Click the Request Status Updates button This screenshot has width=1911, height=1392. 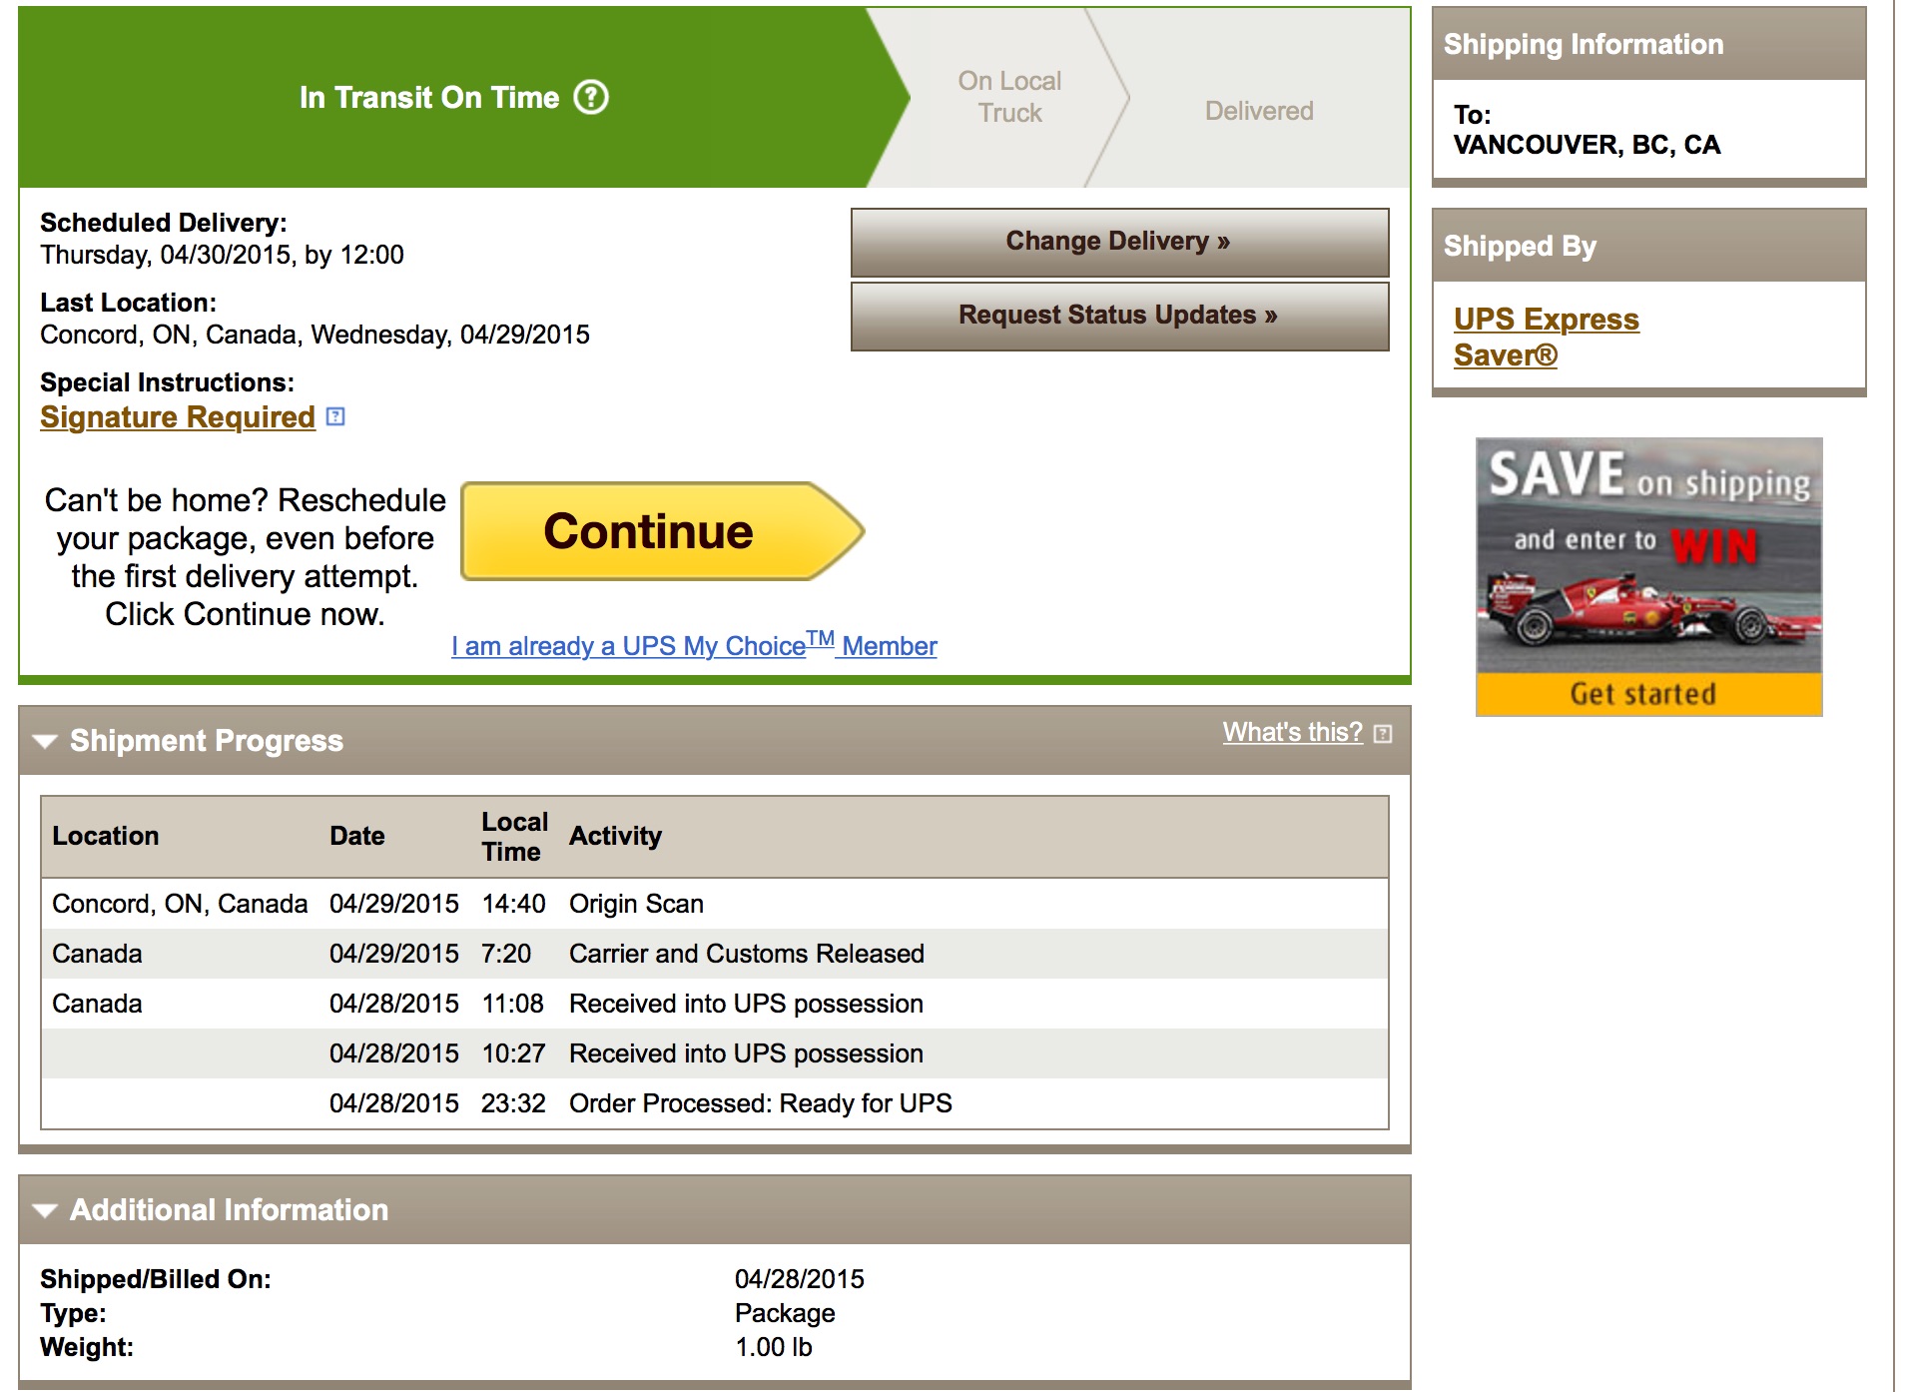(x=1119, y=316)
